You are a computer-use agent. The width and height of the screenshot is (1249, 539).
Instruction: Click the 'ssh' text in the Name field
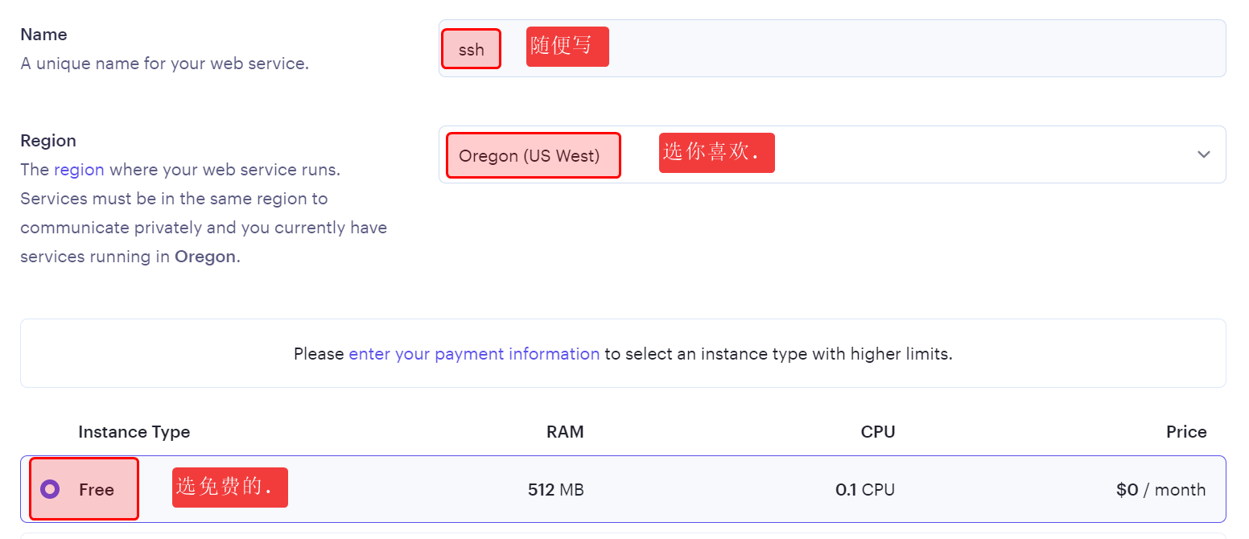coord(471,49)
